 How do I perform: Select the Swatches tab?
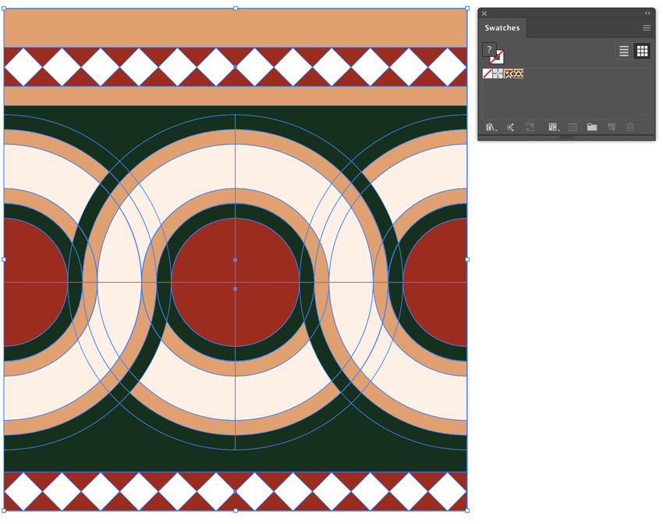point(502,28)
